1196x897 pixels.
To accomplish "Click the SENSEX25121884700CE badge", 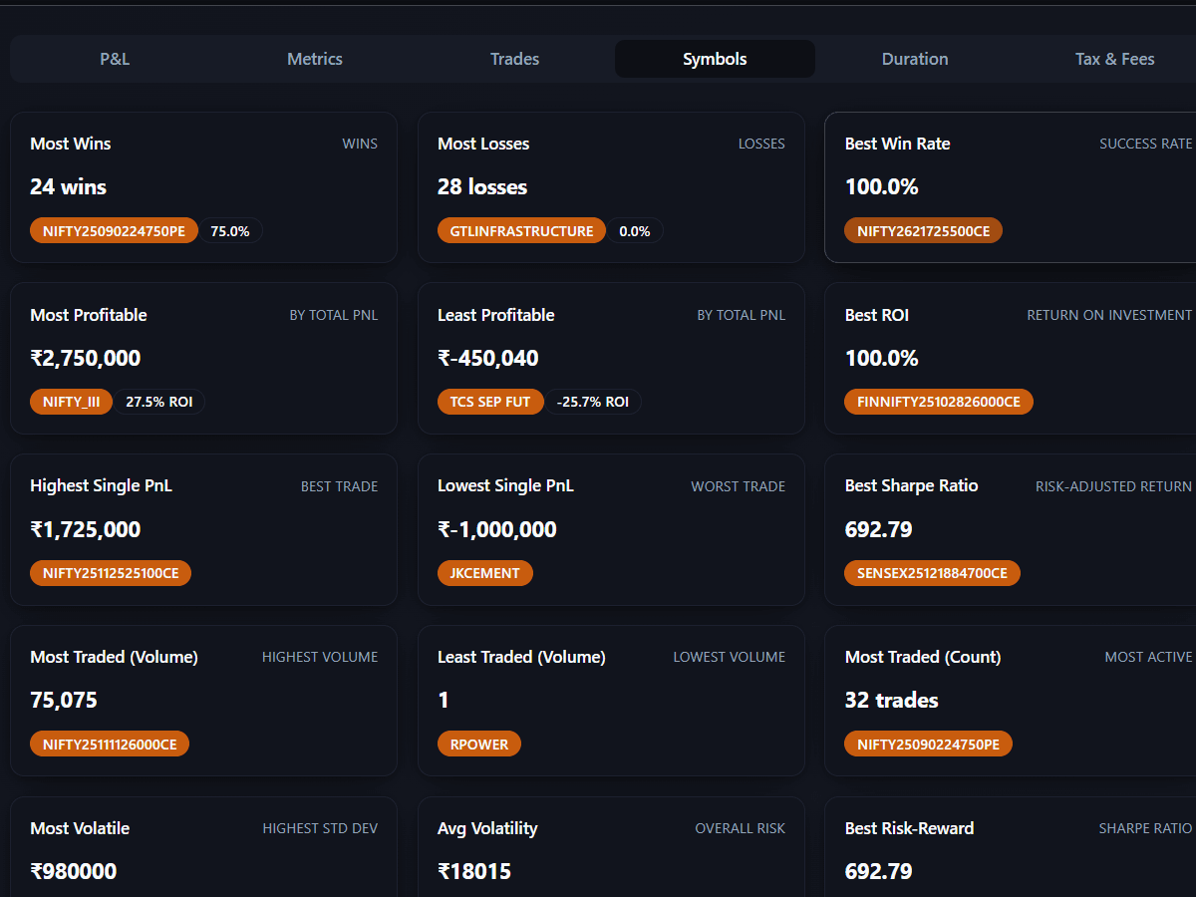I will coord(932,573).
